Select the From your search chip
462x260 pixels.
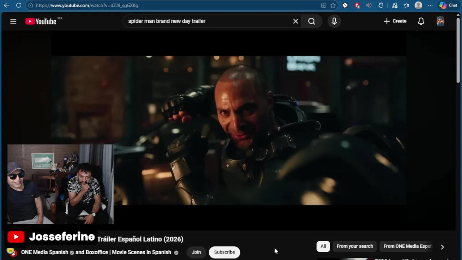click(355, 246)
